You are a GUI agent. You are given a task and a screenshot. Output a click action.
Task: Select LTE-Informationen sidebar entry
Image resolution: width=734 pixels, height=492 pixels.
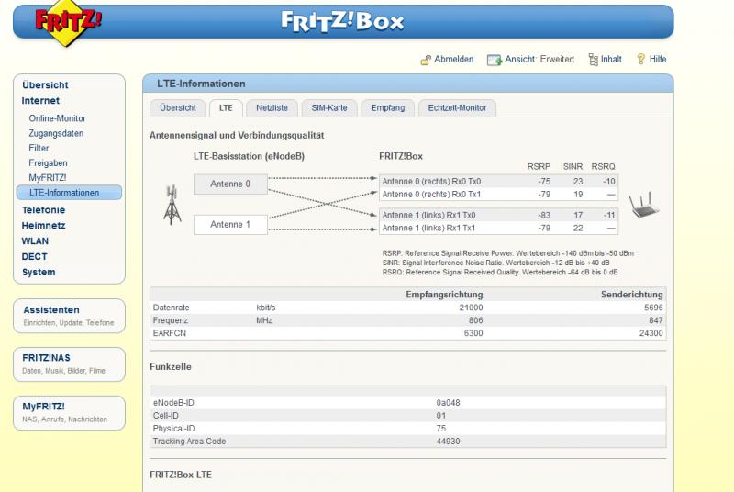(x=69, y=193)
